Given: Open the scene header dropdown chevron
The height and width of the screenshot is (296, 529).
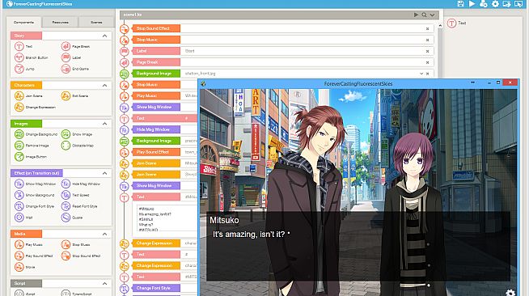Looking at the screenshot, I should click(432, 15).
